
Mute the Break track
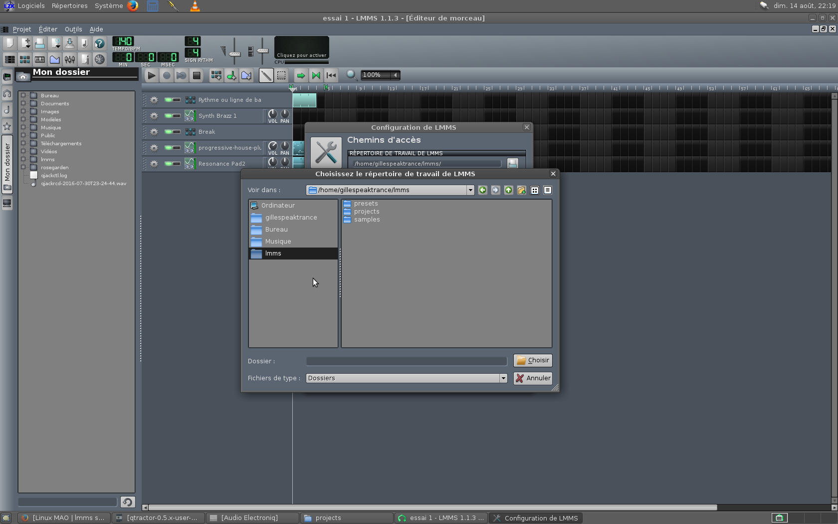point(169,132)
